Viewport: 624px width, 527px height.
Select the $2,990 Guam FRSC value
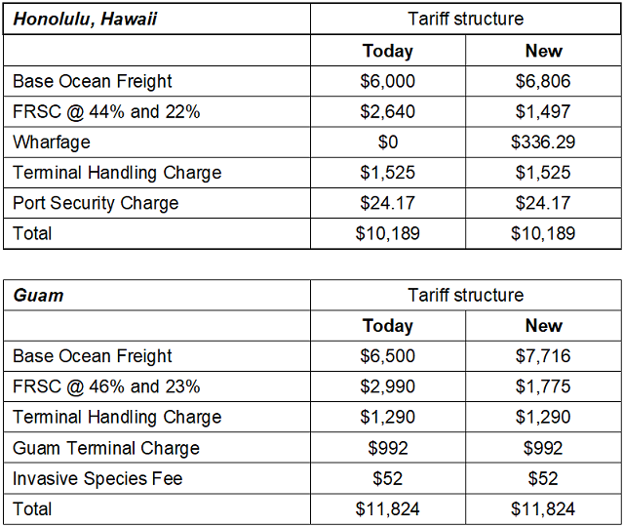387,386
